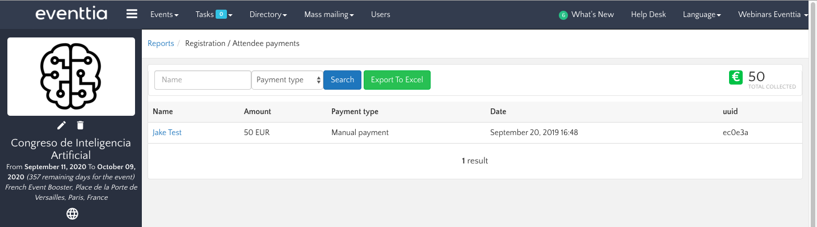The height and width of the screenshot is (227, 817).
Task: Click the blue Search button
Action: point(342,80)
